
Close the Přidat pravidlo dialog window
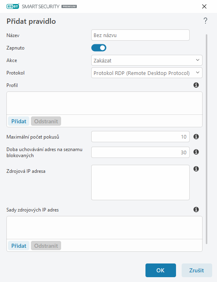click(x=204, y=6)
